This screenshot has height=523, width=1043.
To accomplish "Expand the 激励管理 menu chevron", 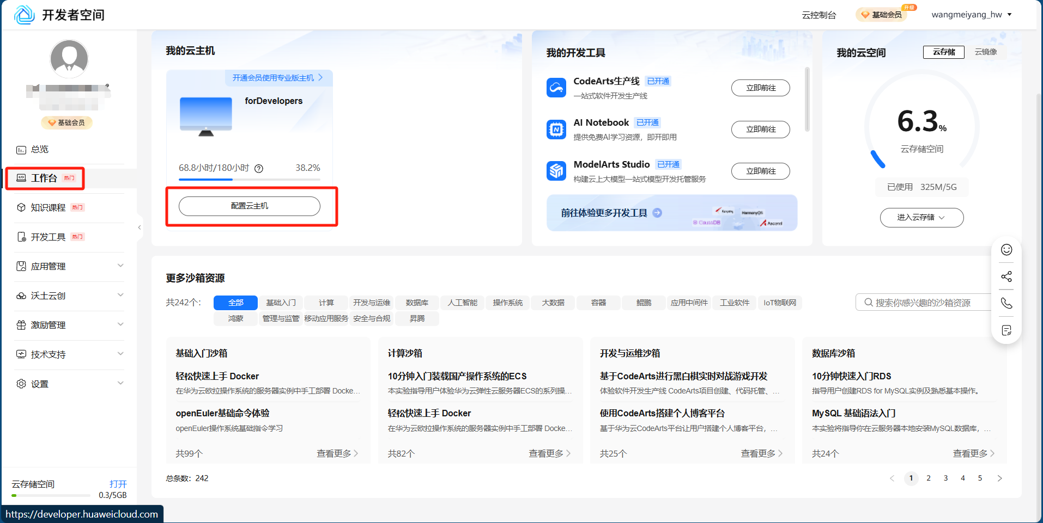I will (x=120, y=324).
